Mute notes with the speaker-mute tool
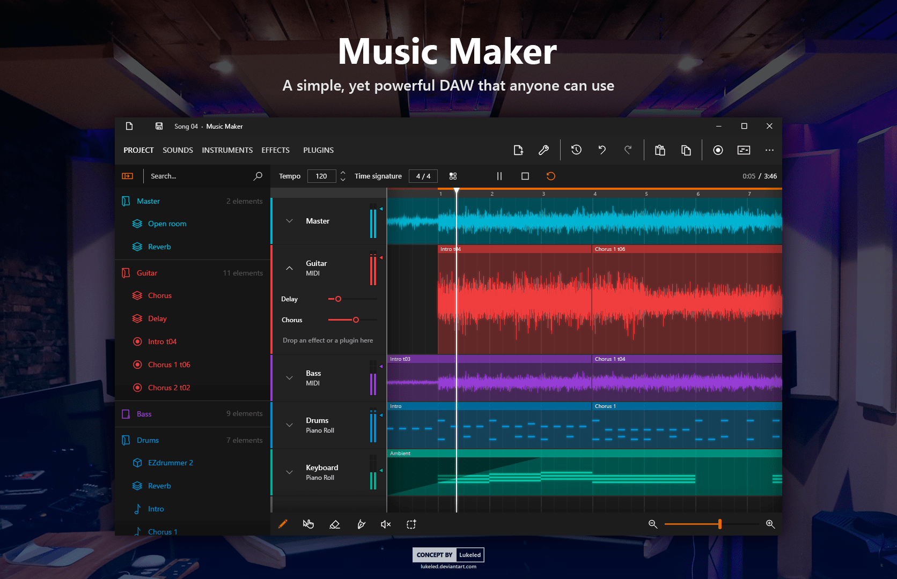This screenshot has height=579, width=897. click(386, 524)
